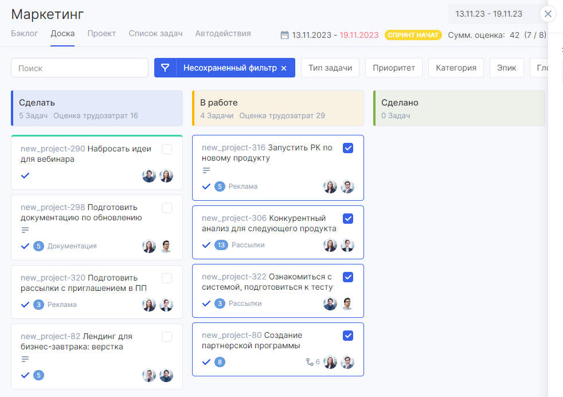Open the Категория filter dropdown
Image resolution: width=563 pixels, height=397 pixels.
[x=456, y=68]
